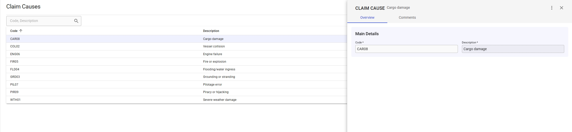Sort by the Description column header
The image size is (572, 132).
211,31
